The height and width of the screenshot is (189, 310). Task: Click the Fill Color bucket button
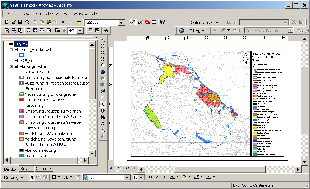(x=184, y=177)
